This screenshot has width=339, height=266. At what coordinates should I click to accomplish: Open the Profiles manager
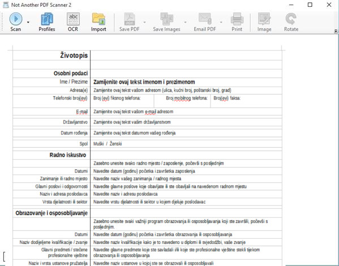coord(47,22)
